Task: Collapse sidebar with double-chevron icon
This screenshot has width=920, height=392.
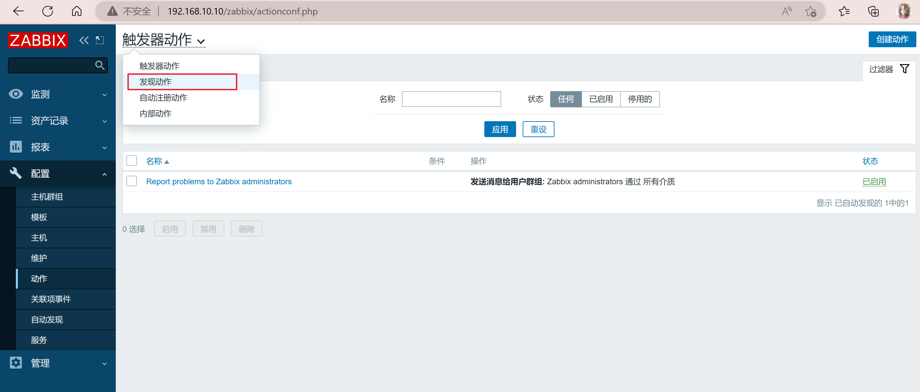Action: pyautogui.click(x=84, y=40)
